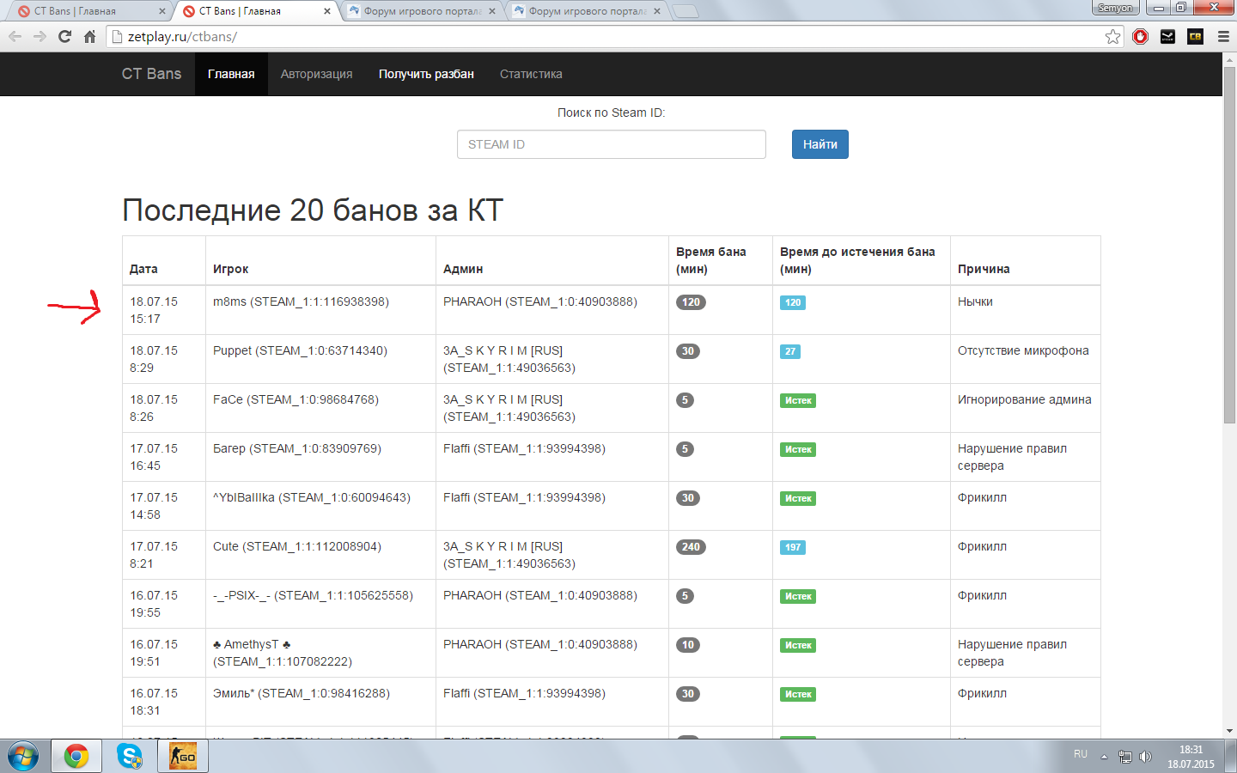Open the Chrome hamburger menu

pyautogui.click(x=1223, y=36)
